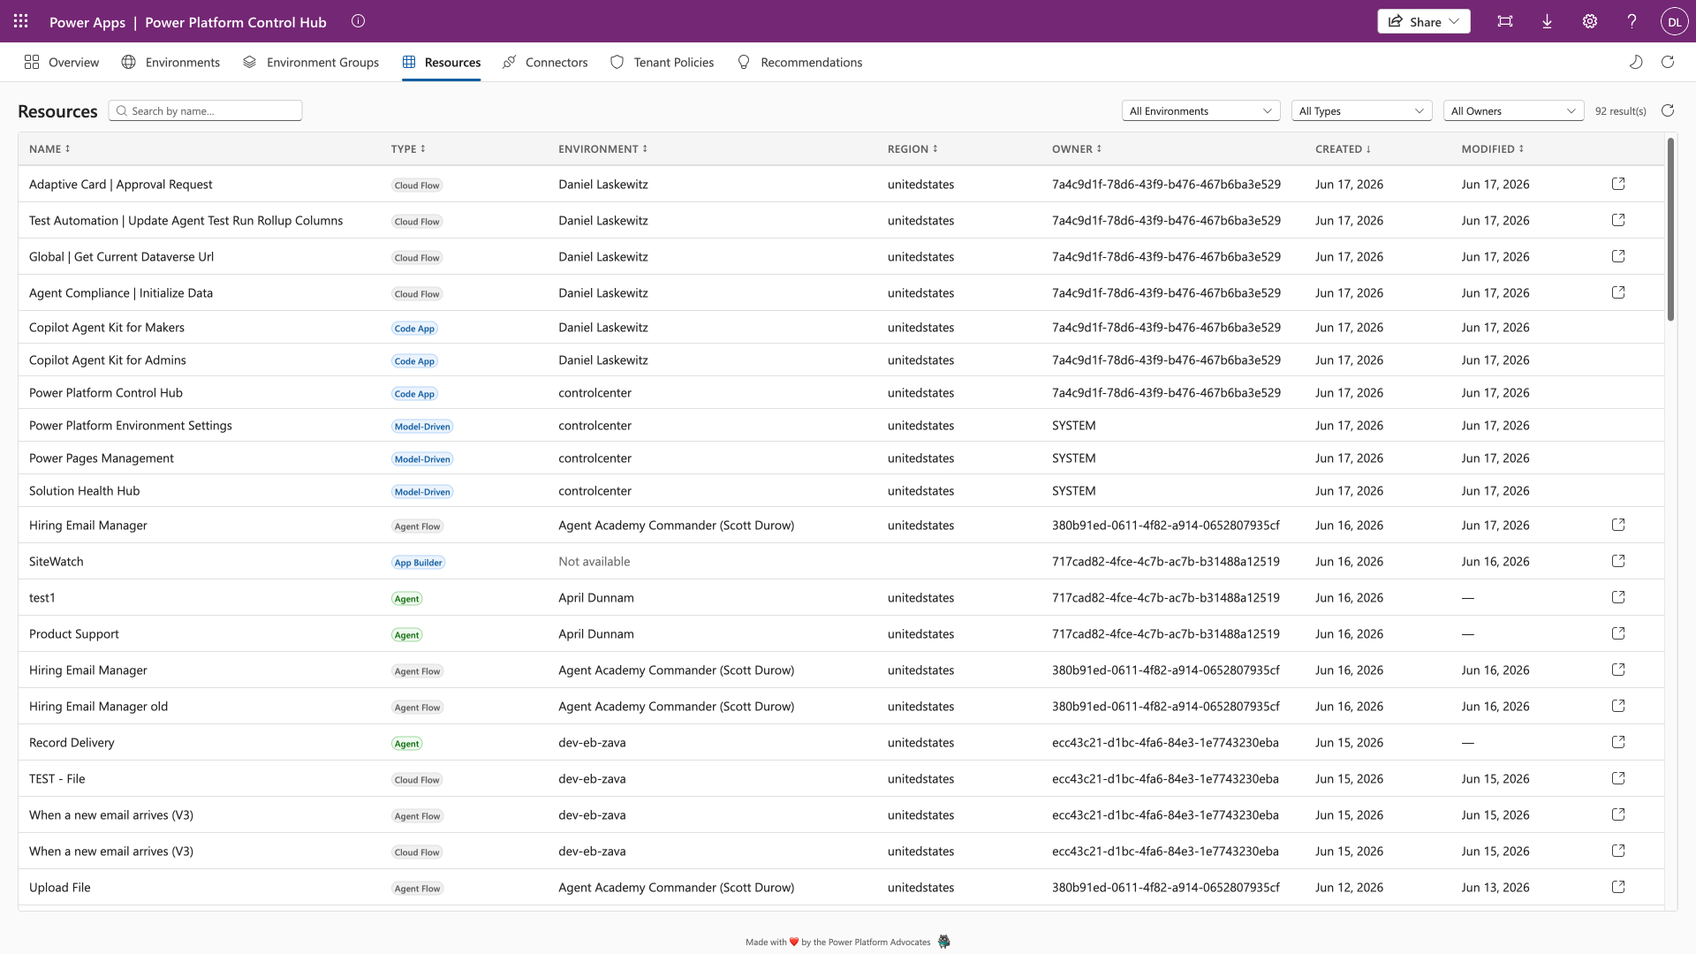Refresh results icon next to 92 result(s)
Image resolution: width=1696 pixels, height=954 pixels.
coord(1668,110)
